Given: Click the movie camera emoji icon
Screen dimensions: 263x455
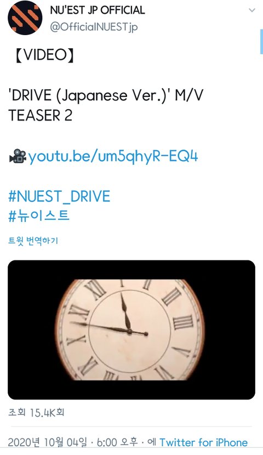Looking at the screenshot, I should [x=18, y=156].
